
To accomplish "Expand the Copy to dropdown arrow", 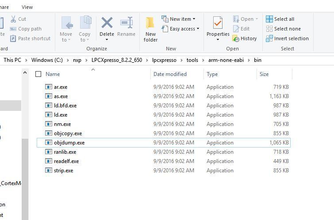I will [88, 40].
